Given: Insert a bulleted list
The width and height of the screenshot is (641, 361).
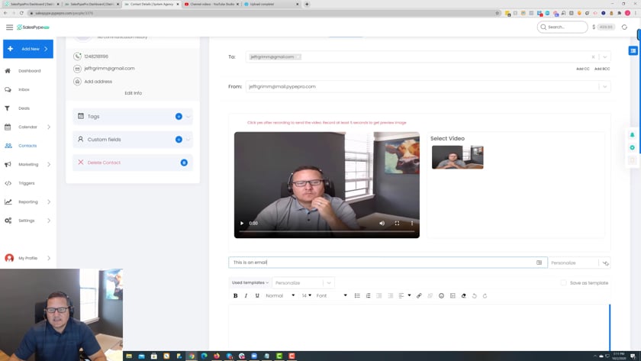Looking at the screenshot, I should tap(357, 295).
